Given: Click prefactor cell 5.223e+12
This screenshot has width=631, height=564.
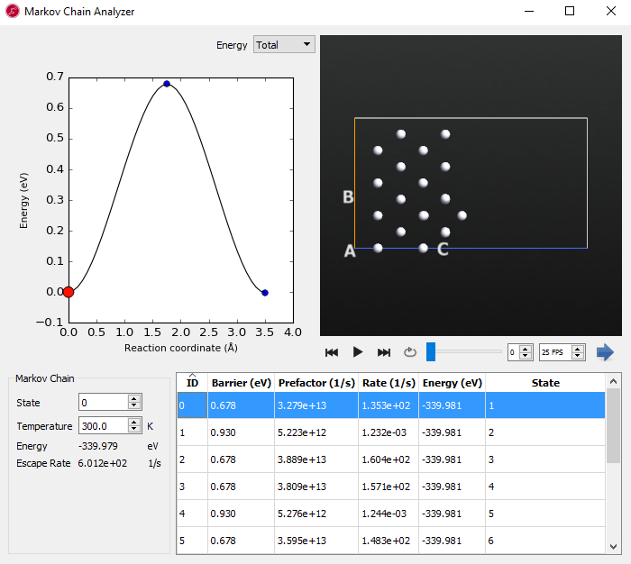Looking at the screenshot, I should (x=316, y=432).
